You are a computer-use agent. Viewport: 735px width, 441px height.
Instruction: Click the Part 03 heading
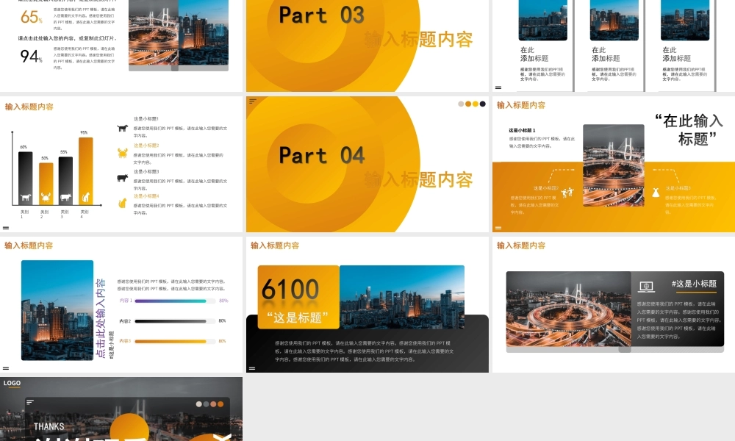(x=322, y=15)
